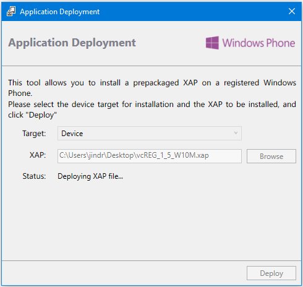Screen dimensions: 303x287
Task: Click the large Application Deployment heading
Action: 72,43
